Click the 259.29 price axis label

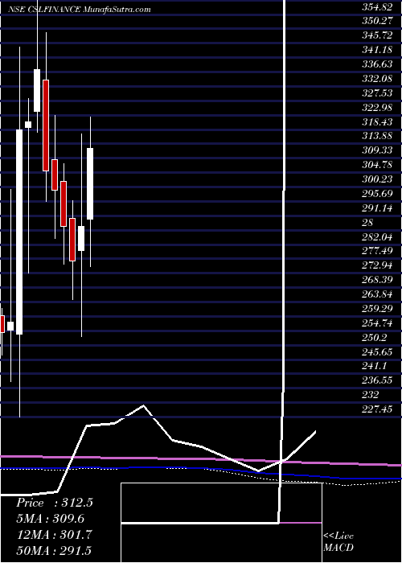[377, 308]
